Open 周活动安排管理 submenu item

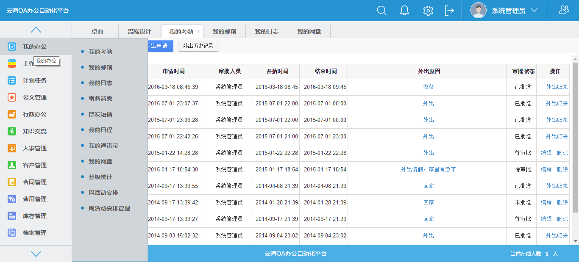(x=109, y=208)
